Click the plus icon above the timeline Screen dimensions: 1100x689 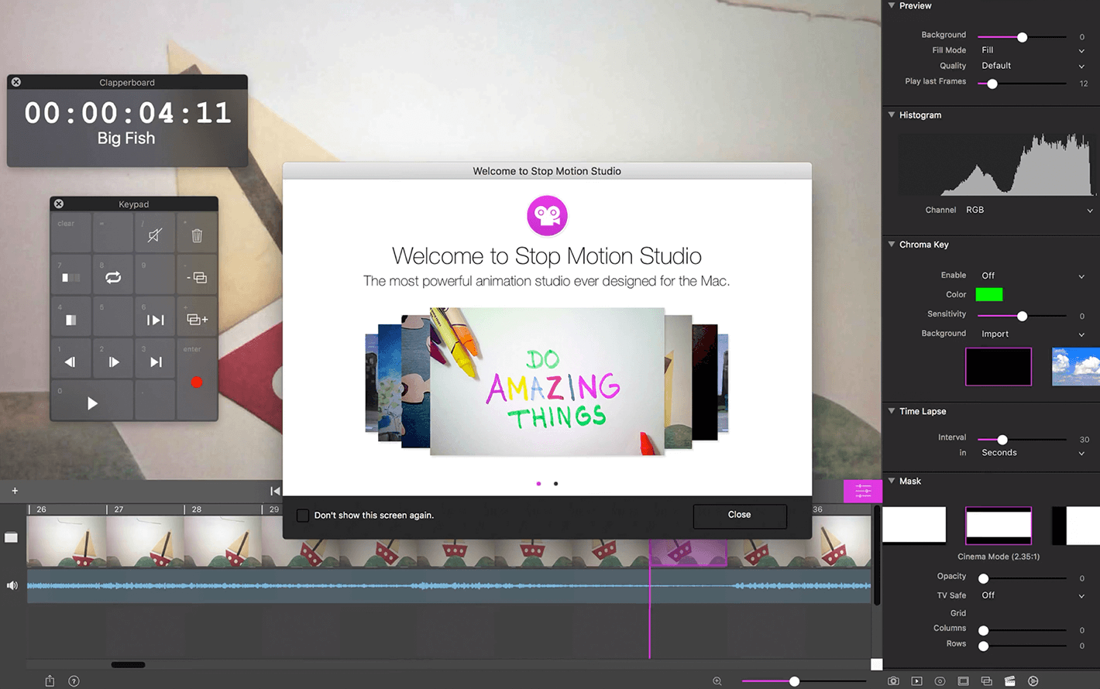(15, 490)
